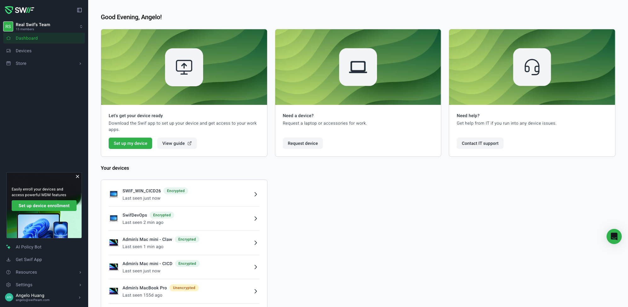The height and width of the screenshot is (307, 628).
Task: Click the headset support icon tile
Action: (x=532, y=67)
